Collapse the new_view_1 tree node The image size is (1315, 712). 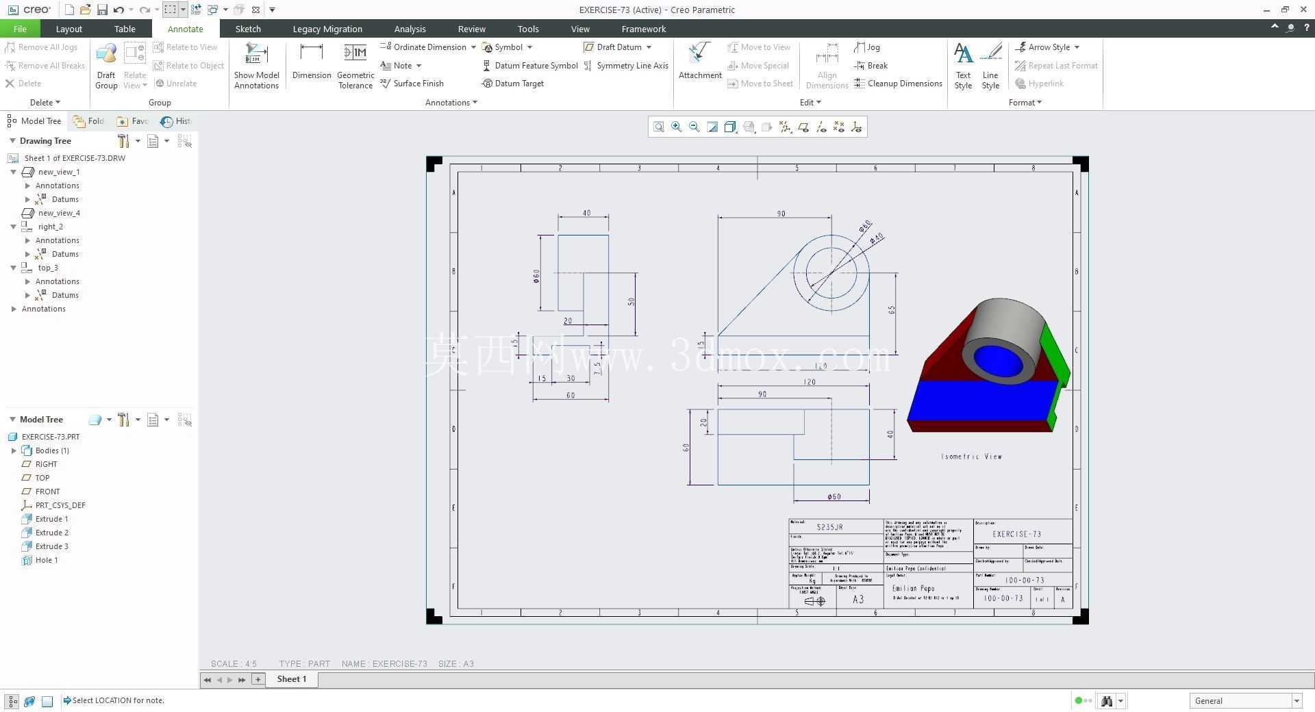coord(13,172)
